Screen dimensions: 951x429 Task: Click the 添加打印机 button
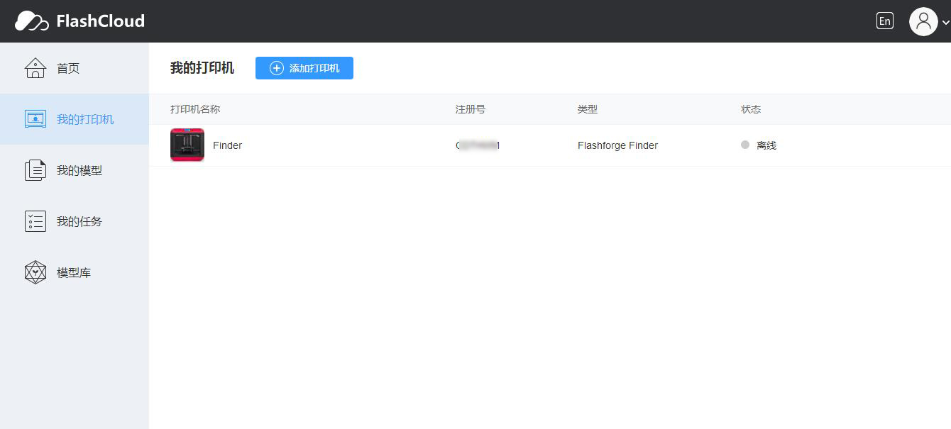tap(304, 68)
